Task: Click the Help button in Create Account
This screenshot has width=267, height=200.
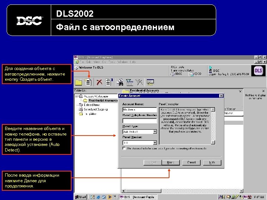Action: click(212, 163)
